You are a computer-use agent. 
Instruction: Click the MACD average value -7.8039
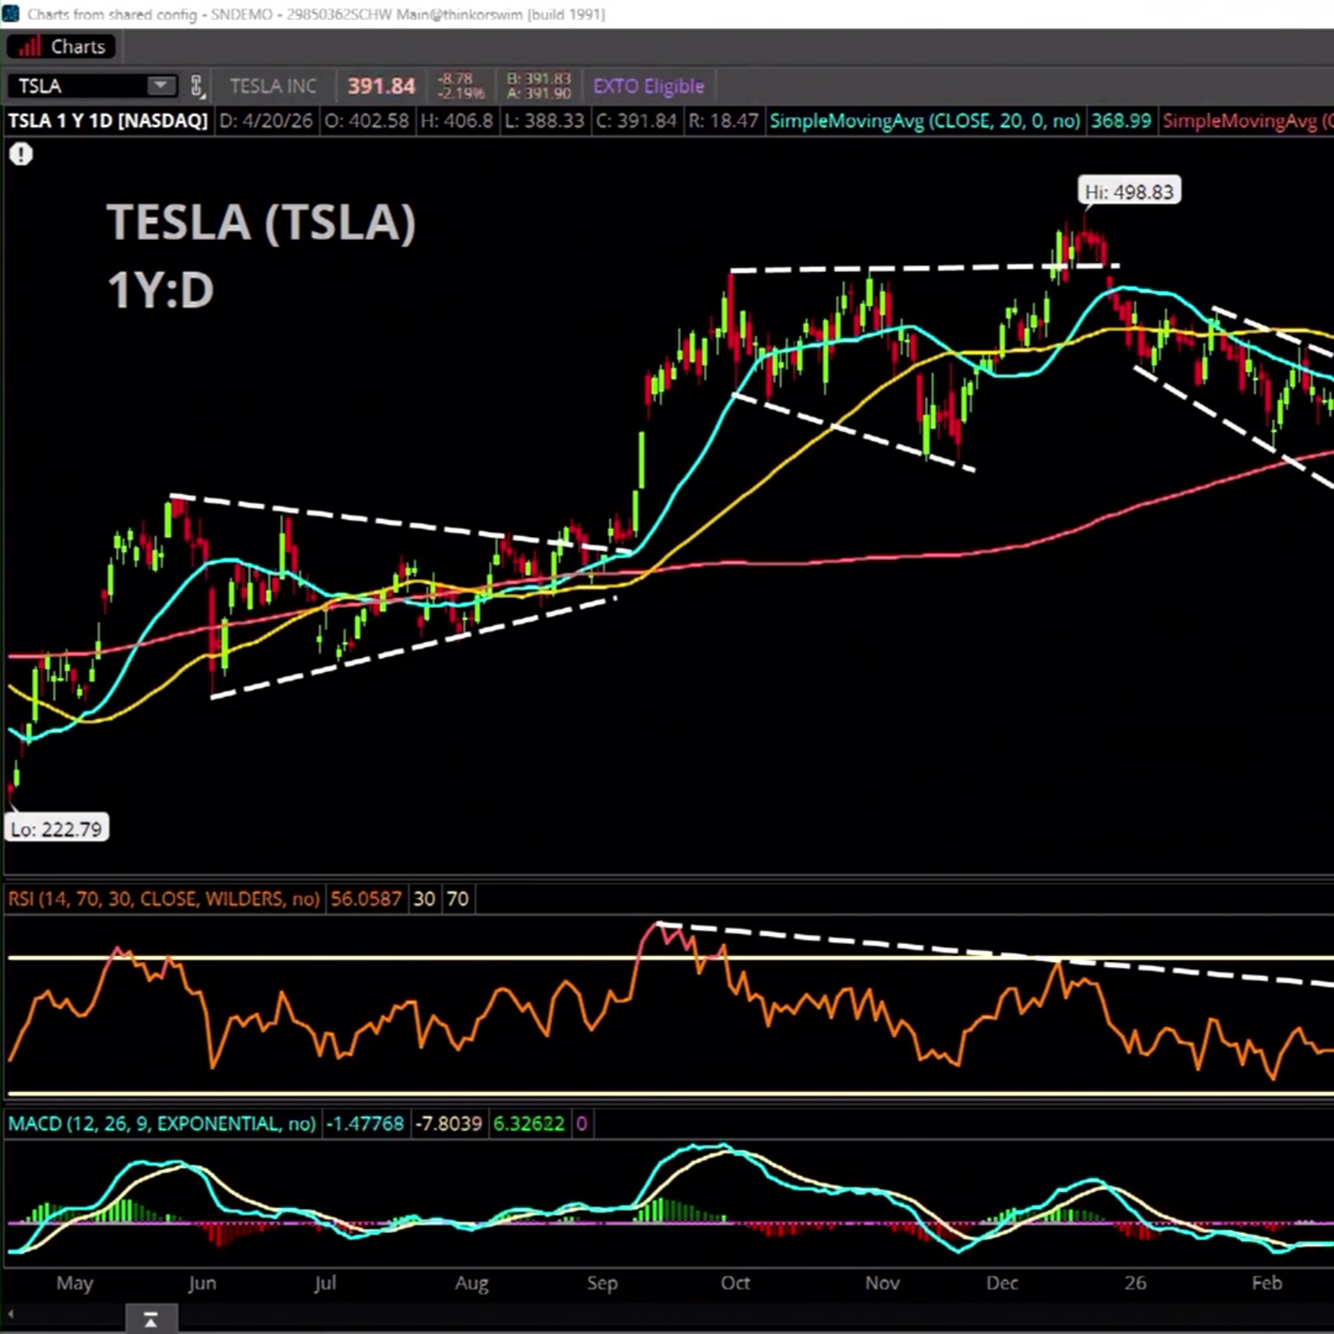tap(449, 1123)
